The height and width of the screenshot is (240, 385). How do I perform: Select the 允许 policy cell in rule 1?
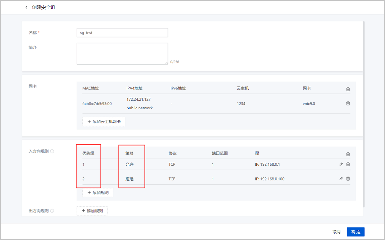pyautogui.click(x=129, y=164)
